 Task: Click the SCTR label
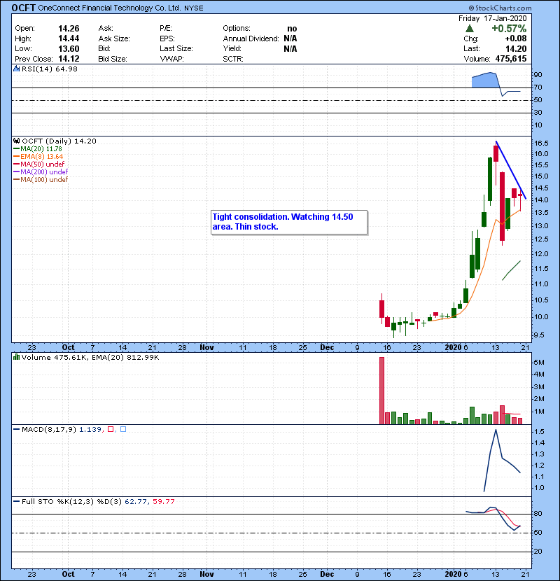tap(233, 59)
